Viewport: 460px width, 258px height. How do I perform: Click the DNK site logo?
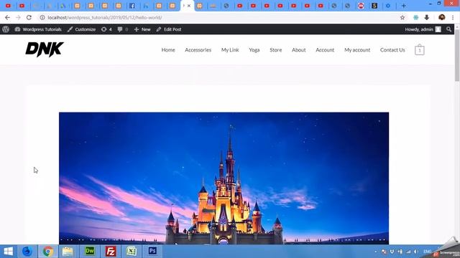45,49
